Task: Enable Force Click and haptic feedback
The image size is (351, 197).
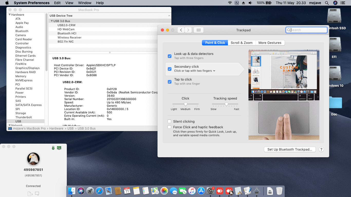Action: (x=169, y=127)
